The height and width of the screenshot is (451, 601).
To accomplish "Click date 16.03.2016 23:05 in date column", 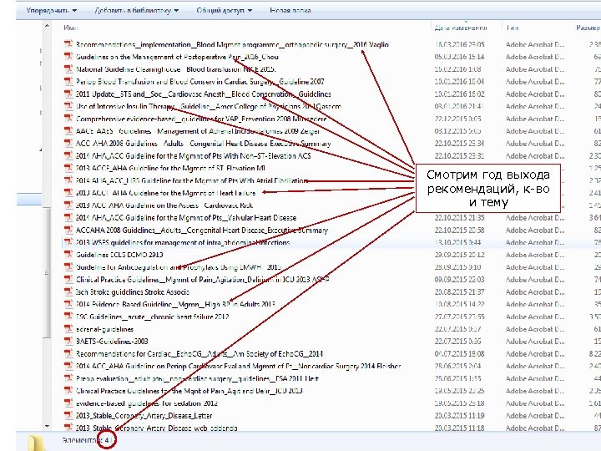I will [x=459, y=44].
